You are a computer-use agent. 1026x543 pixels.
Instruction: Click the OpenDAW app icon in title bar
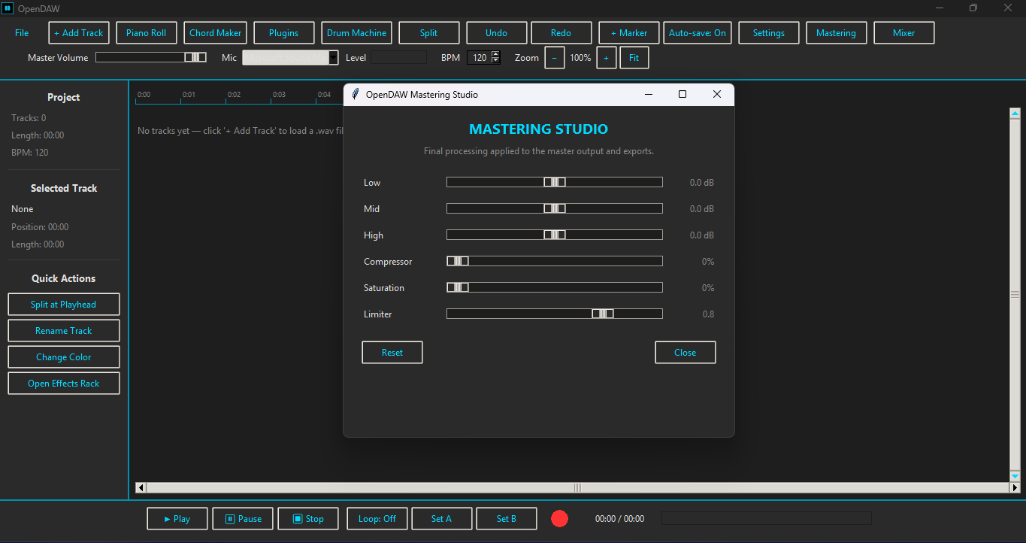click(8, 8)
